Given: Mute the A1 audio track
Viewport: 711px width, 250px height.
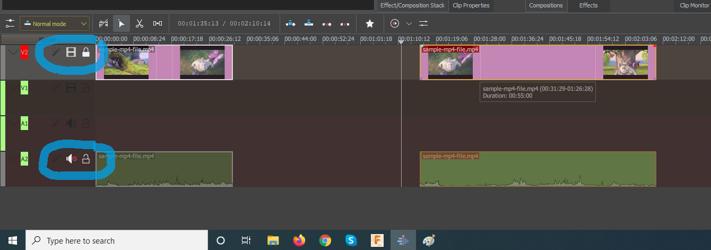Looking at the screenshot, I should coord(71,123).
